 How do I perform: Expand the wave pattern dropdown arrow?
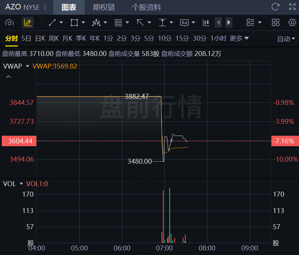(x=105, y=22)
